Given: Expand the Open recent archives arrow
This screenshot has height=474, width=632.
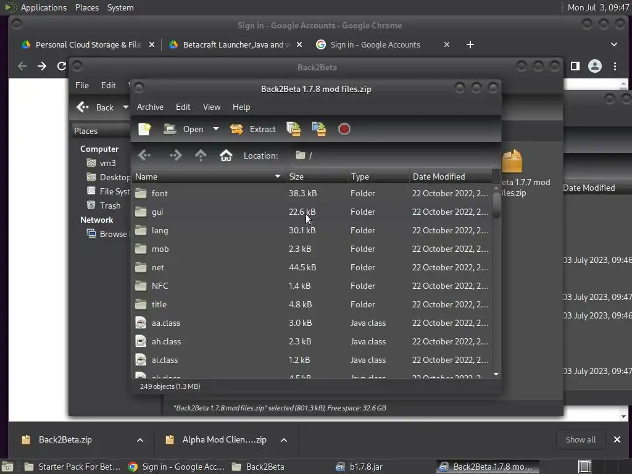Looking at the screenshot, I should [x=216, y=130].
